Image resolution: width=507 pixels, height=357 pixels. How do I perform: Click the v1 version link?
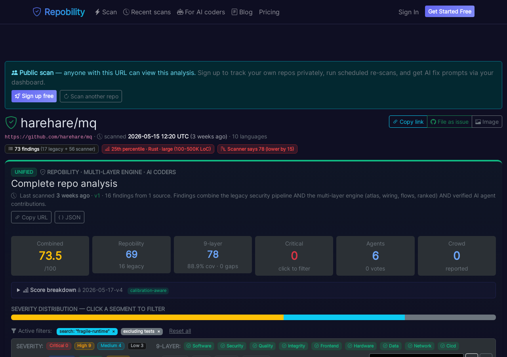click(97, 196)
